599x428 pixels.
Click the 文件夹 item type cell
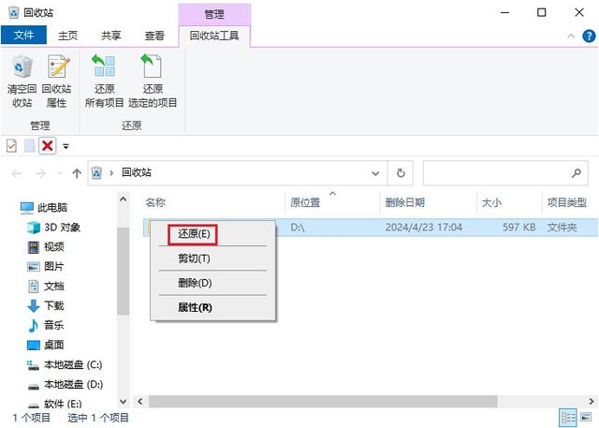562,228
